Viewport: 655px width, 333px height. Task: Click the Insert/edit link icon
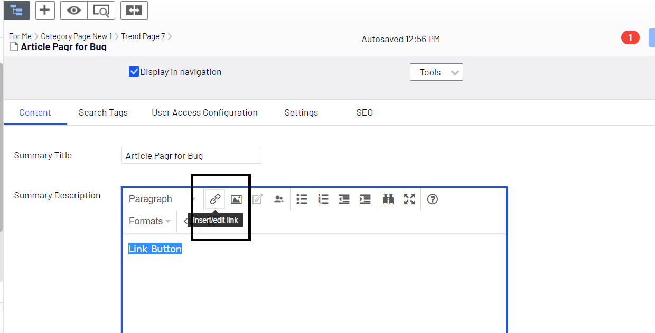click(x=215, y=199)
